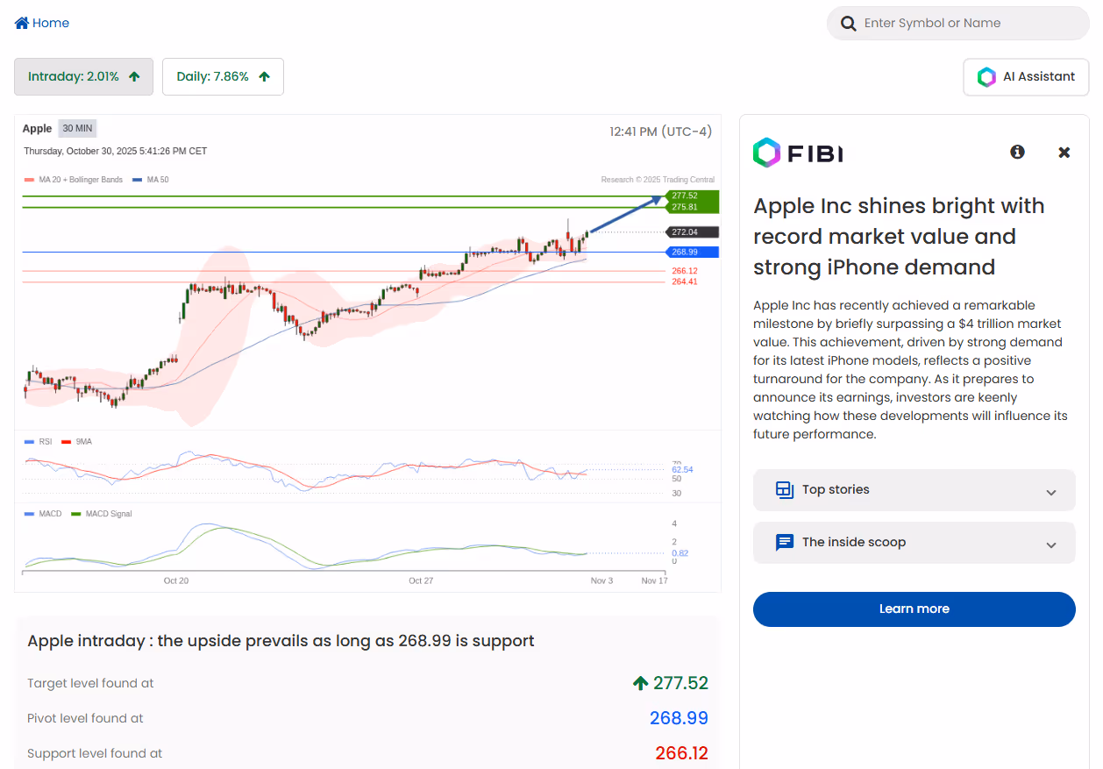This screenshot has width=1103, height=769.
Task: Select the Intraday: 2.01% tab
Action: pos(84,76)
